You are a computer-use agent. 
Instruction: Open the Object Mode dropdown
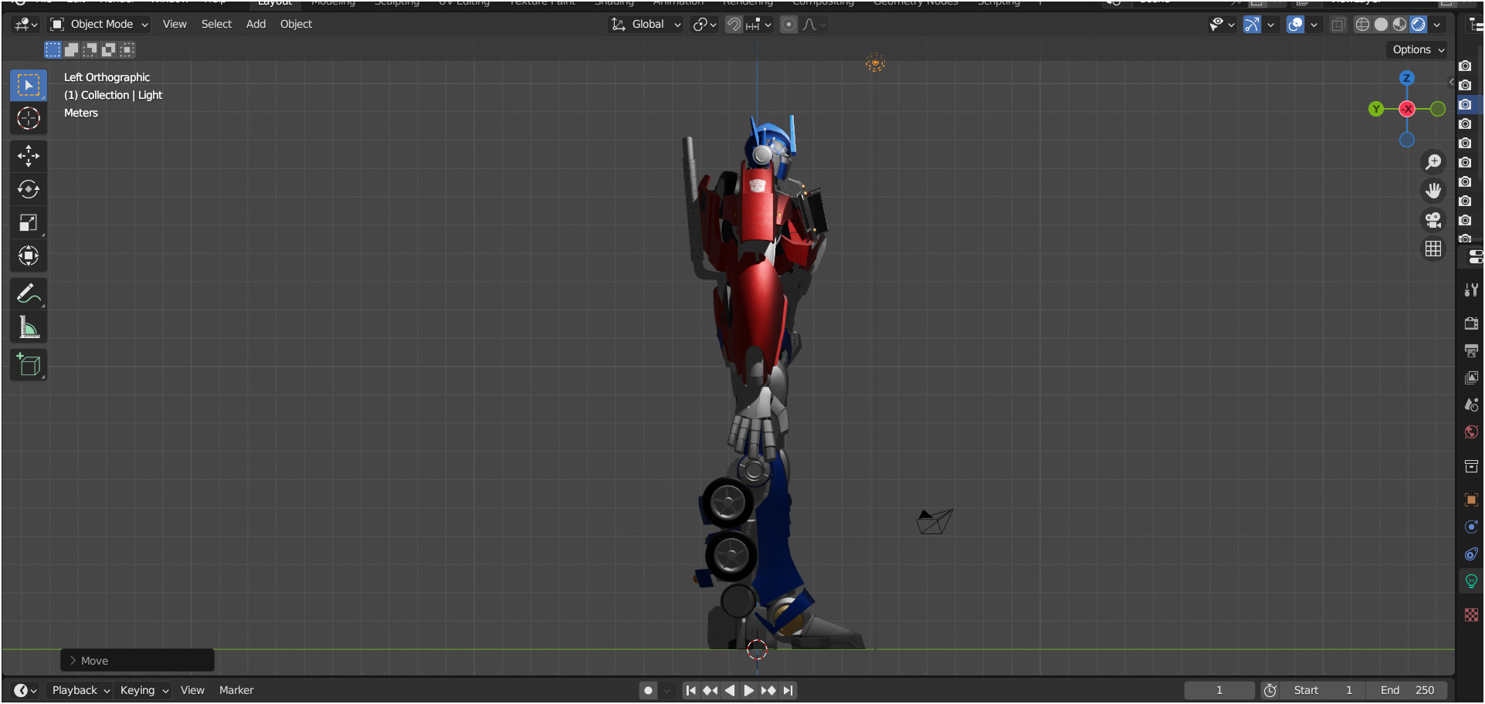click(99, 25)
